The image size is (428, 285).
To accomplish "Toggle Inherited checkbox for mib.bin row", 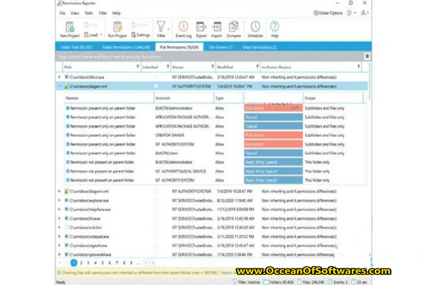I will (x=156, y=227).
